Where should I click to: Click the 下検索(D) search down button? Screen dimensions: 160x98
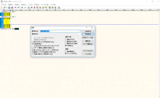pyautogui.click(x=88, y=34)
